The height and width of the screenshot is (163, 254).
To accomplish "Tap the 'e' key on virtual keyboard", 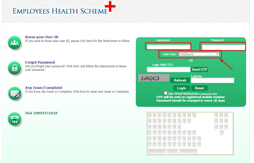I will click(x=150, y=127).
